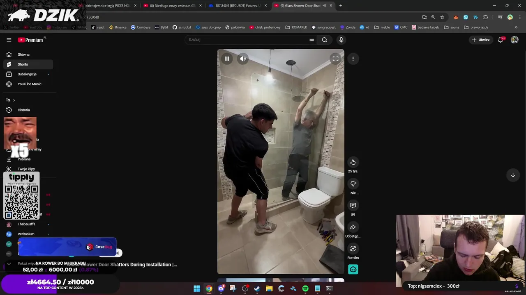Open the Remiks remix option
The height and width of the screenshot is (295, 526).
pyautogui.click(x=353, y=249)
